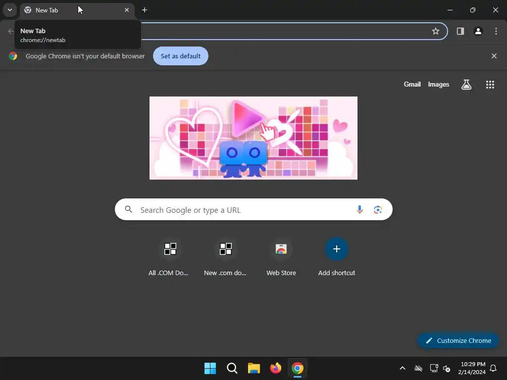The image size is (507, 380).
Task: Open the Valentine's Day Google Doodle
Action: coord(253,138)
